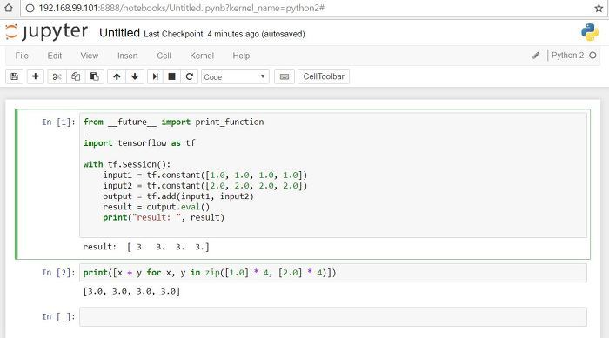Move selected cell up
Screen dimensions: 609x338
(x=117, y=76)
